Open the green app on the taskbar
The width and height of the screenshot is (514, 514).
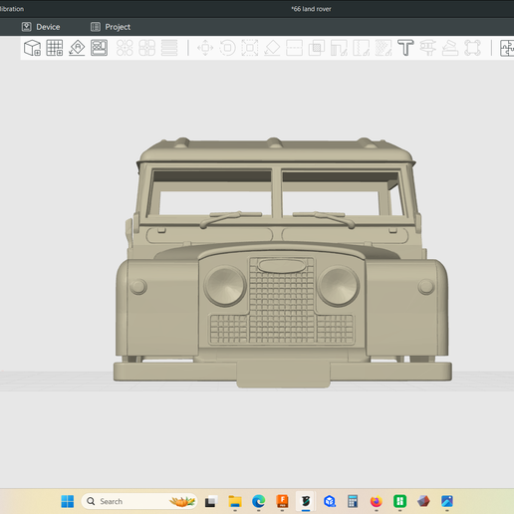pyautogui.click(x=399, y=501)
